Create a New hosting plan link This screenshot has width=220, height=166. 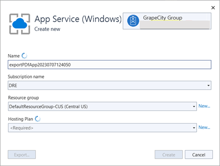pos(204,127)
